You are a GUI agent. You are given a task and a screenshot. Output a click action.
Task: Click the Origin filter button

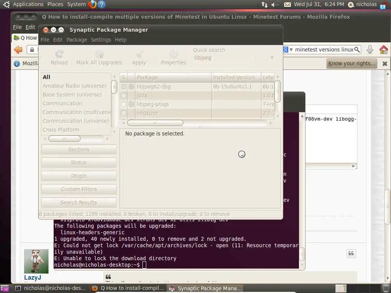tap(79, 176)
